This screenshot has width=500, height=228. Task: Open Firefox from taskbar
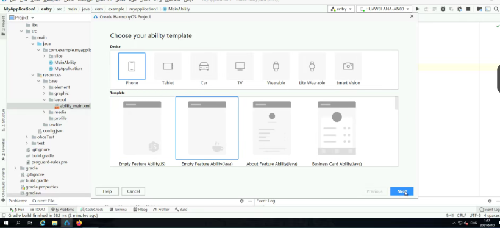coord(79,223)
